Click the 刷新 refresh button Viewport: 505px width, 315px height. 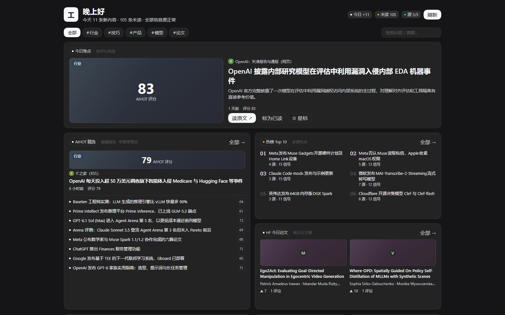point(432,14)
